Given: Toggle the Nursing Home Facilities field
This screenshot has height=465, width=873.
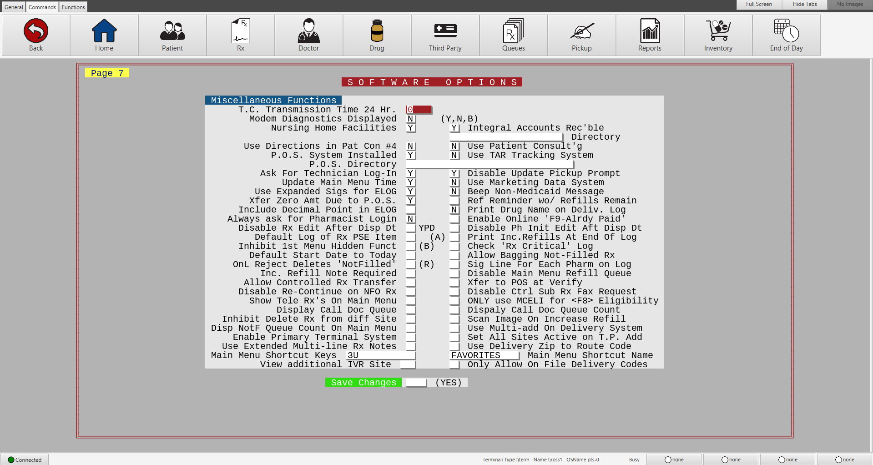Looking at the screenshot, I should pos(411,128).
